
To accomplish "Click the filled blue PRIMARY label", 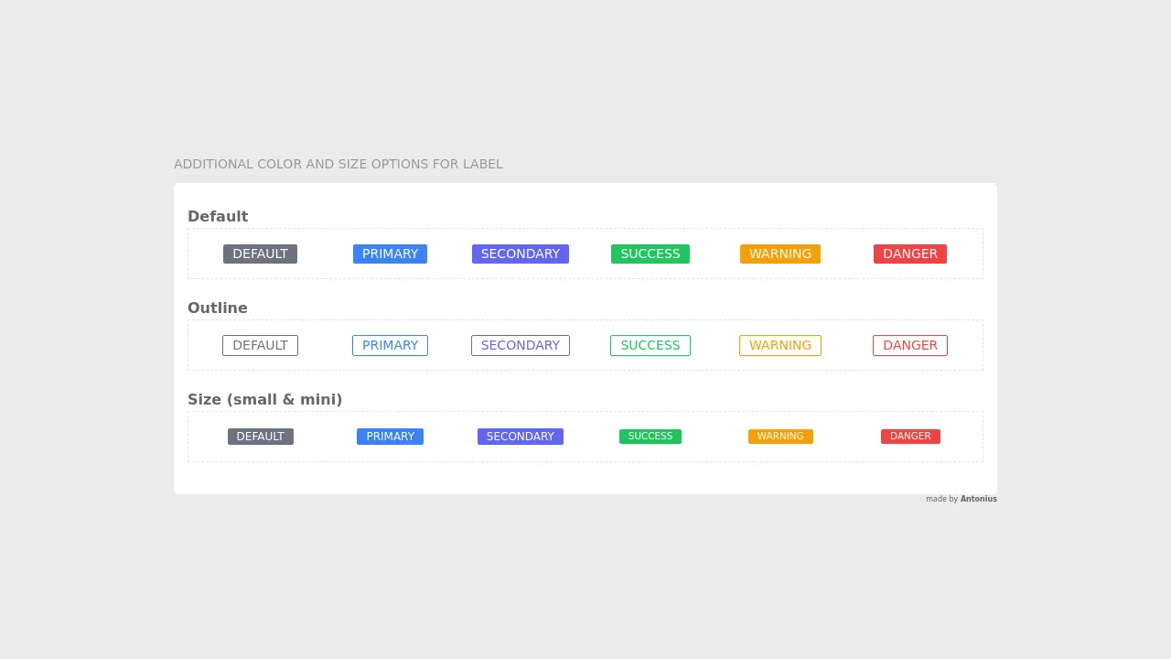I will [390, 254].
